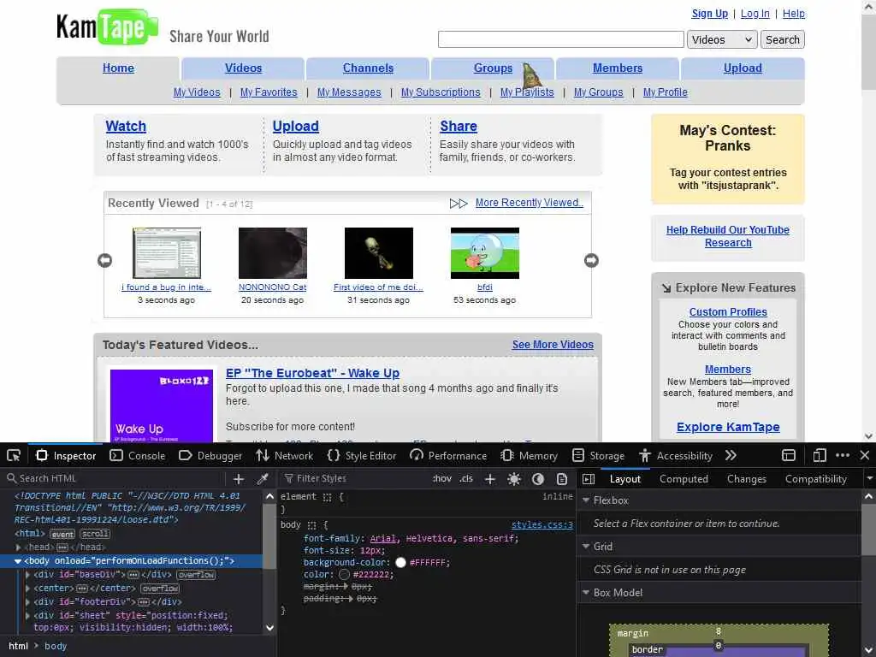This screenshot has width=876, height=657.
Task: Focus the KamTape search box
Action: click(x=561, y=39)
